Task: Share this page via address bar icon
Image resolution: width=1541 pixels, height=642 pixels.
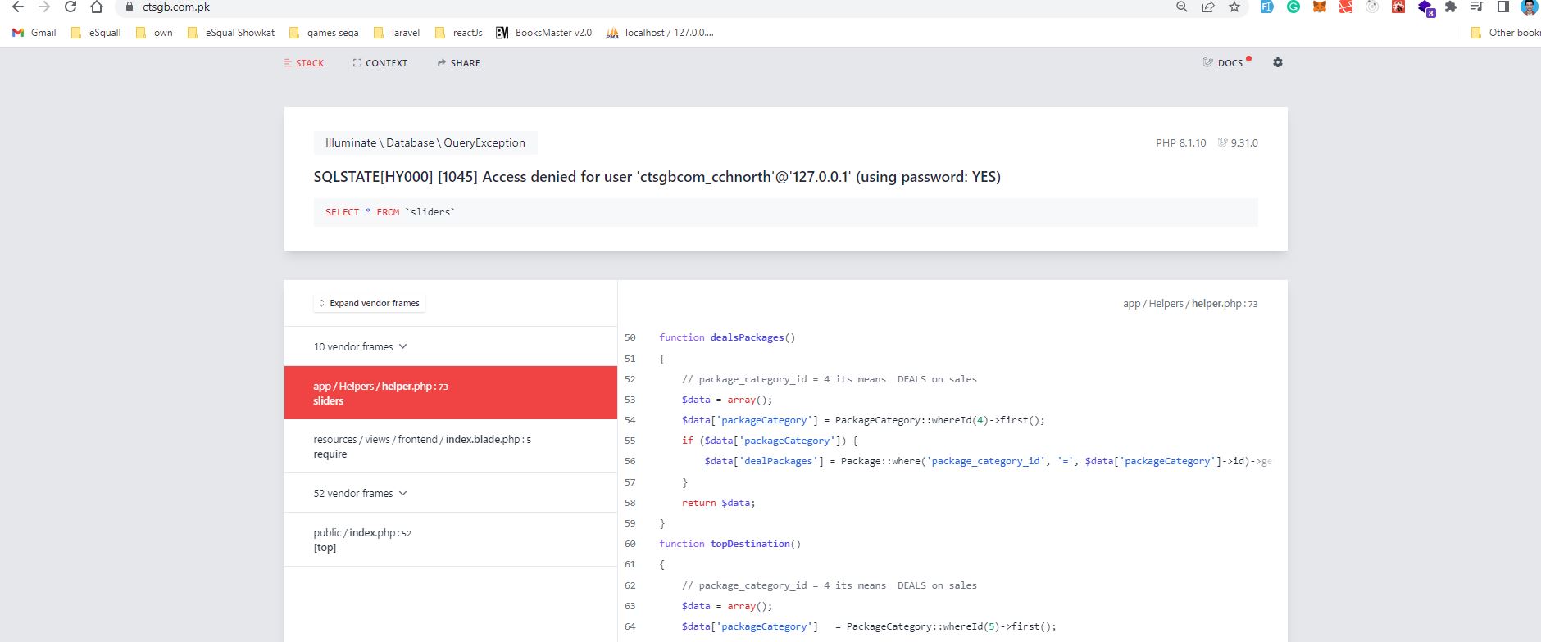Action: point(1207,7)
